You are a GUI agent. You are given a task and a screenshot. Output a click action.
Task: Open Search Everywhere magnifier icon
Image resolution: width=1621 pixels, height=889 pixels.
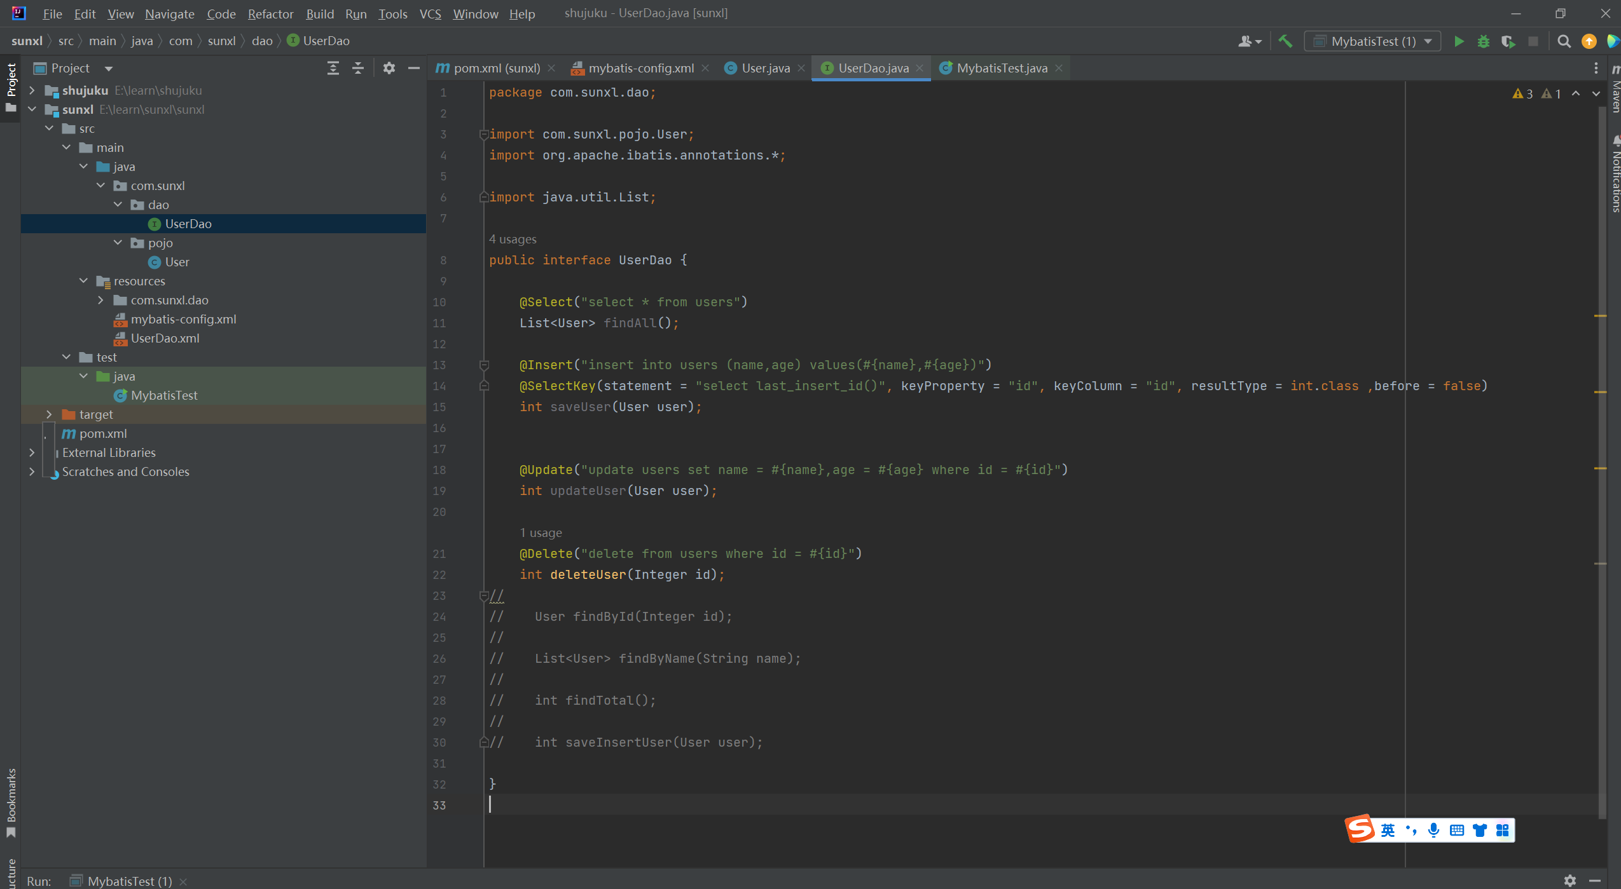(1564, 41)
